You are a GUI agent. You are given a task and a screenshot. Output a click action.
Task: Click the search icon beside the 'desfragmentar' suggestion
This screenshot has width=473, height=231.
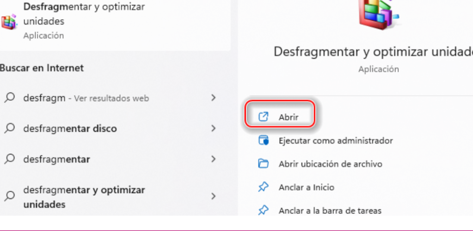point(9,159)
